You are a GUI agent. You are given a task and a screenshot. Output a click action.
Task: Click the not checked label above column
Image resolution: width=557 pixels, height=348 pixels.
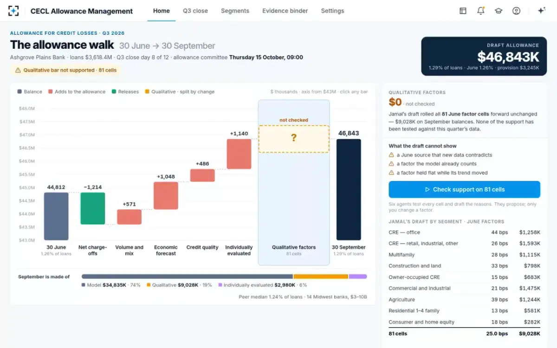coord(294,120)
